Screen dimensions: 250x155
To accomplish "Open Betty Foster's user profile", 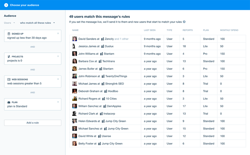I will click(86, 144).
